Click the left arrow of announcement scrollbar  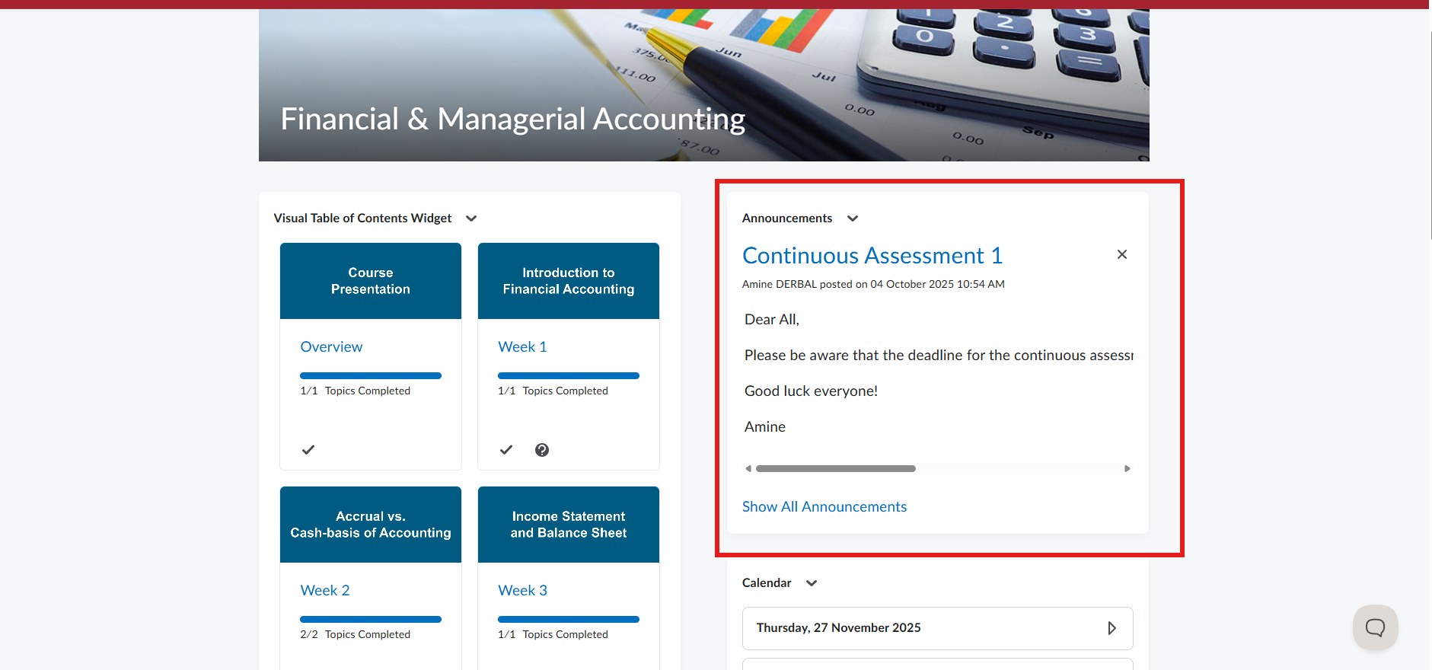pyautogui.click(x=748, y=469)
